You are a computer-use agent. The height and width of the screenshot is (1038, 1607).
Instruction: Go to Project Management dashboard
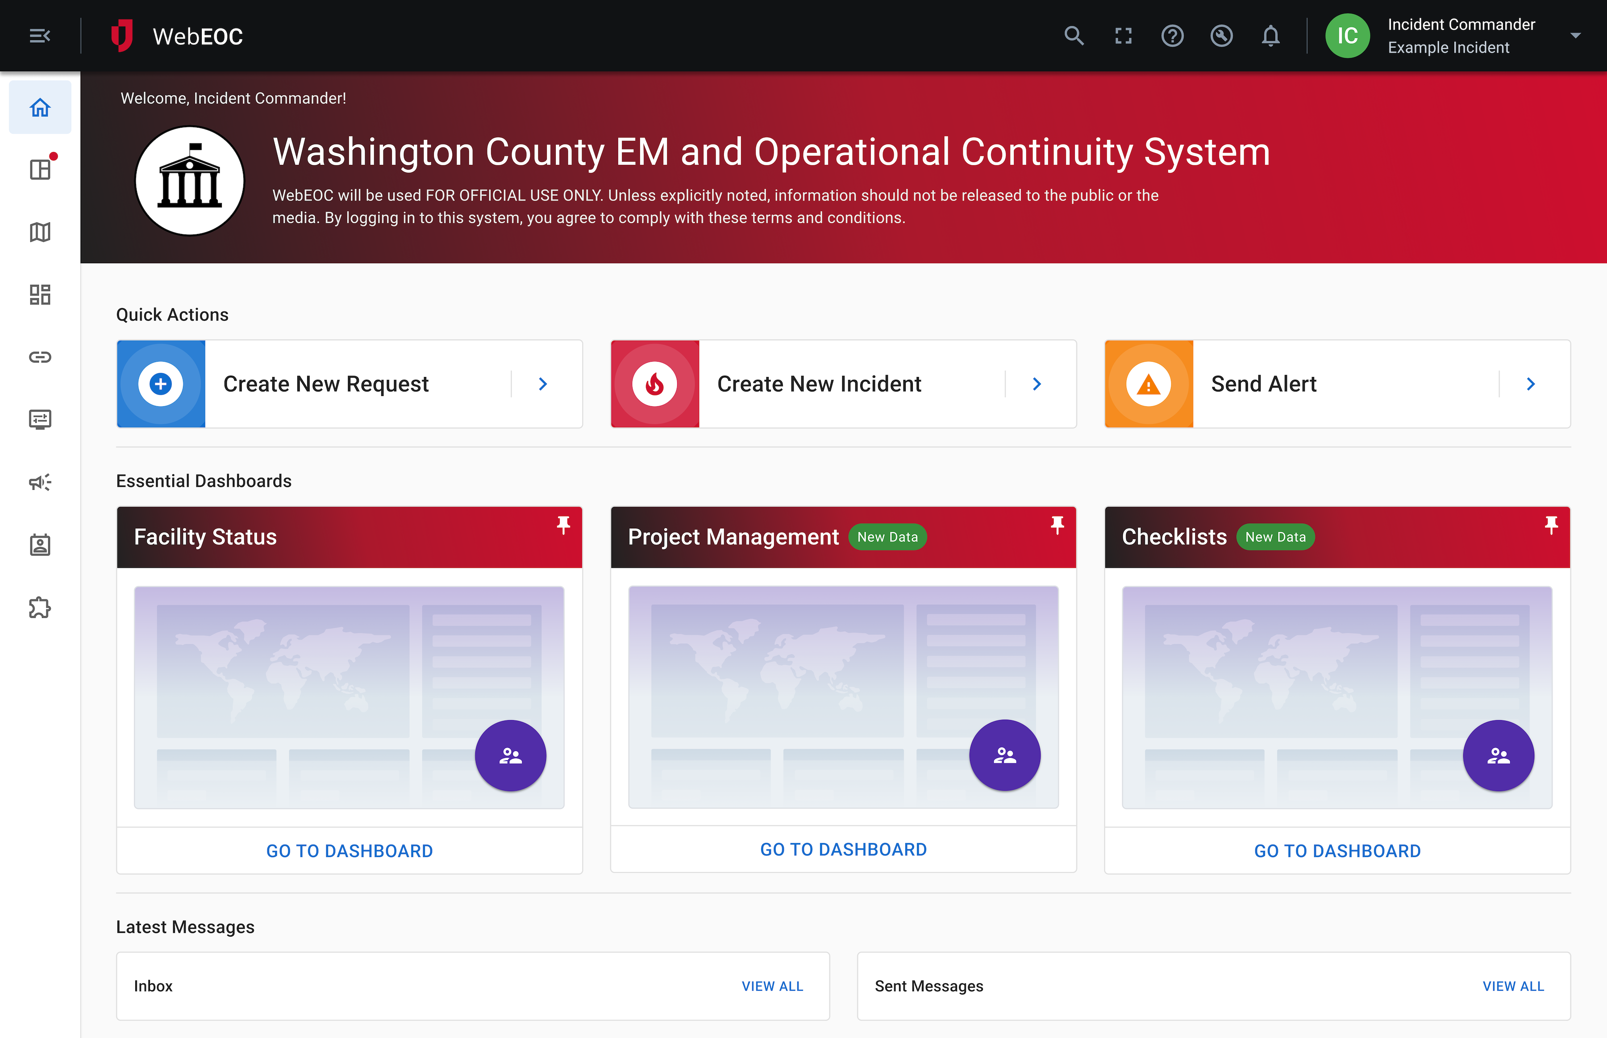pos(843,850)
